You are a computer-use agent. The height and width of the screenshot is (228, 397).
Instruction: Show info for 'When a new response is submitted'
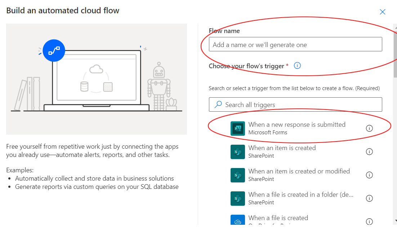click(x=369, y=129)
